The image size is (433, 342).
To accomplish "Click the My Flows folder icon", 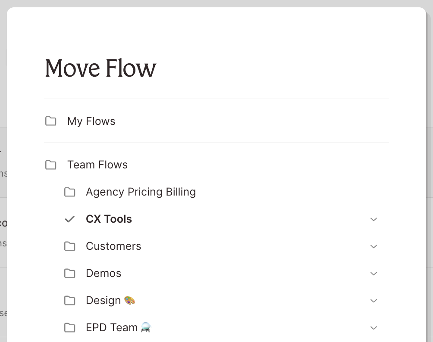I will pyautogui.click(x=51, y=121).
